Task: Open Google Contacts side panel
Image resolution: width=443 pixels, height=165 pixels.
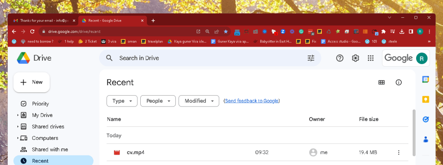Action: pos(426,139)
